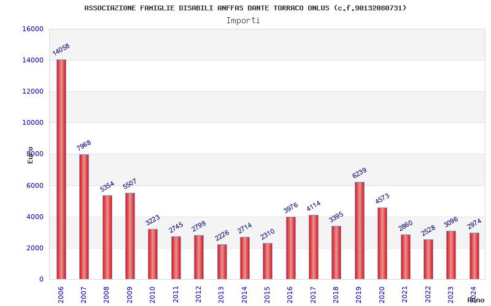Click the x-axis year 2009
The height and width of the screenshot is (306, 491).
tap(130, 295)
